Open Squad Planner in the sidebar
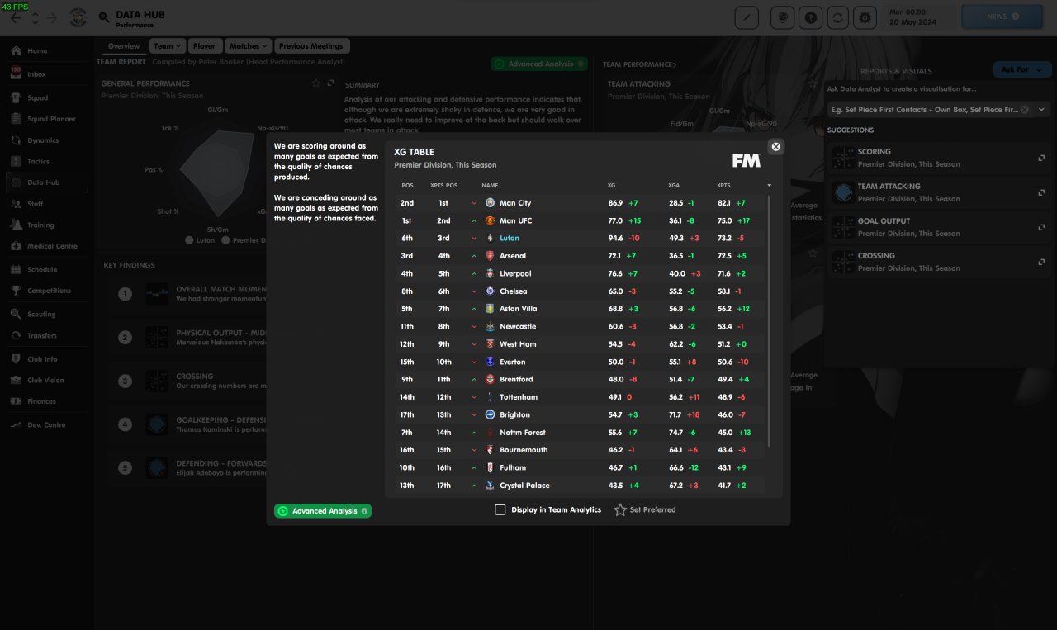Screen dimensions: 1057x630 pyautogui.click(x=51, y=119)
